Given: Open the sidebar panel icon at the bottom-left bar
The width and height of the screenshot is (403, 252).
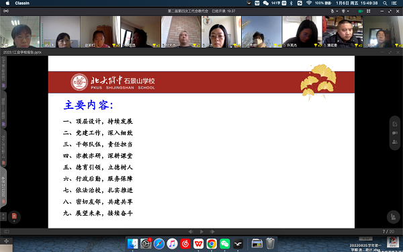Looking at the screenshot, I should tap(7, 232).
